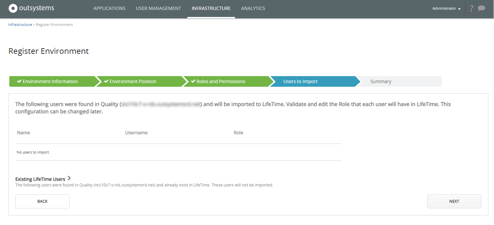Click the Role column header
This screenshot has height=225, width=494.
point(238,132)
